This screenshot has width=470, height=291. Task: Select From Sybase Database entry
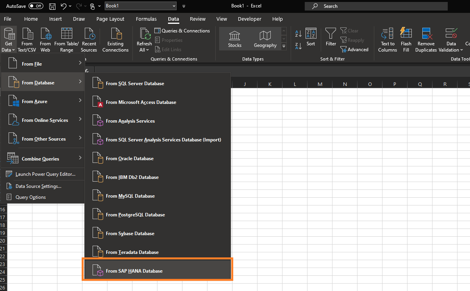(x=157, y=234)
